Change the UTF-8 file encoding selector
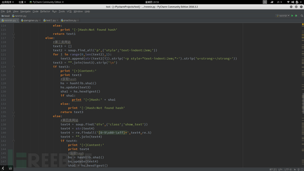304x171 pixels. coord(288,169)
